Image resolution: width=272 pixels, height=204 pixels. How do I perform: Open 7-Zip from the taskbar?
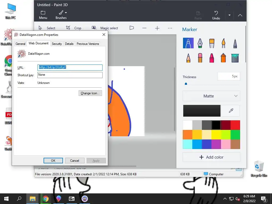pyautogui.click(x=72, y=199)
